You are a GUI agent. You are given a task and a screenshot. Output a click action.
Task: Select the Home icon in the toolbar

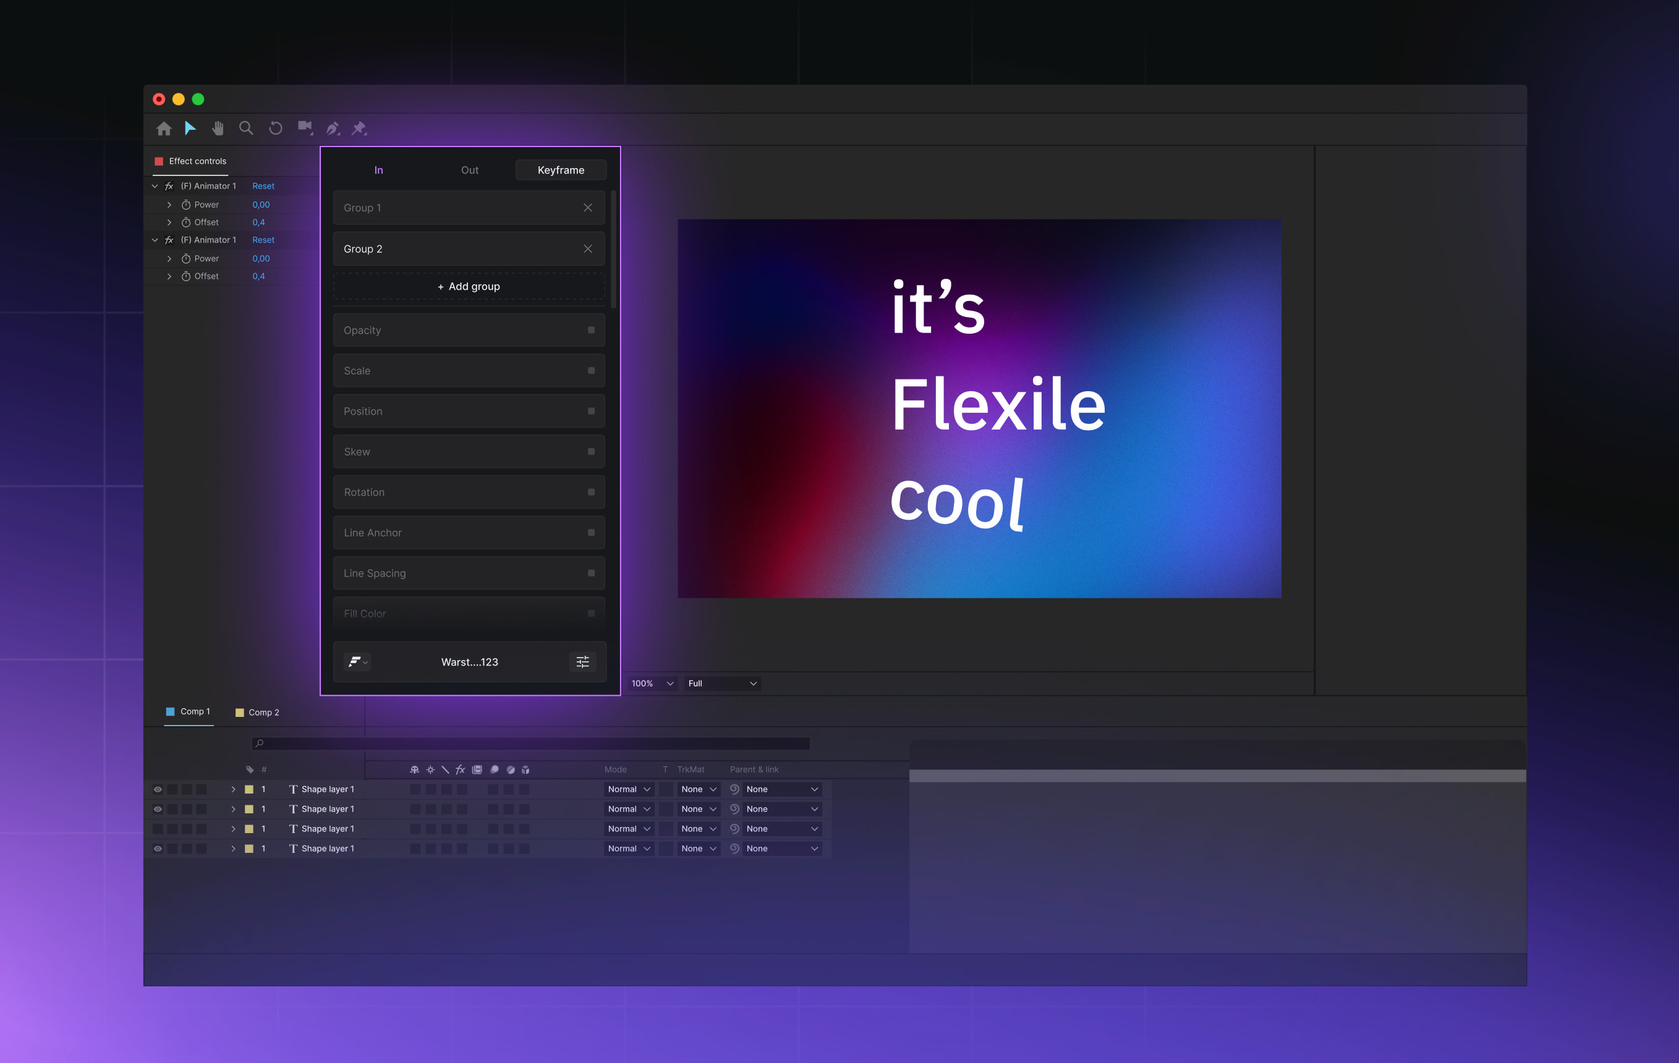tap(164, 129)
